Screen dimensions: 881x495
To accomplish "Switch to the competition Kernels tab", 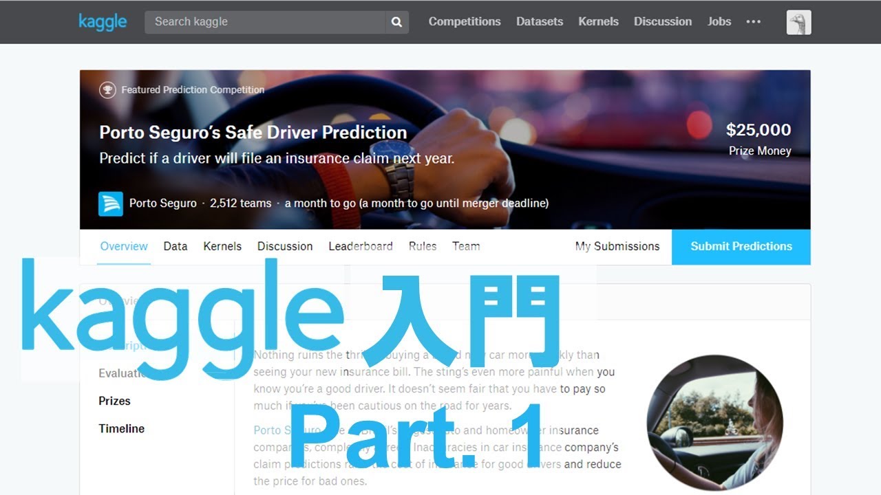I will (x=222, y=246).
